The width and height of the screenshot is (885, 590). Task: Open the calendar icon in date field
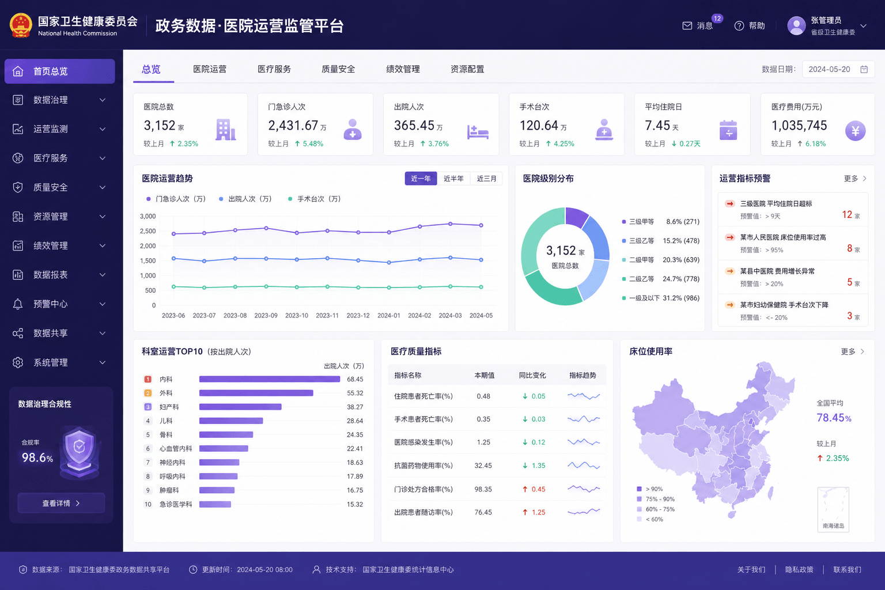[x=864, y=69]
